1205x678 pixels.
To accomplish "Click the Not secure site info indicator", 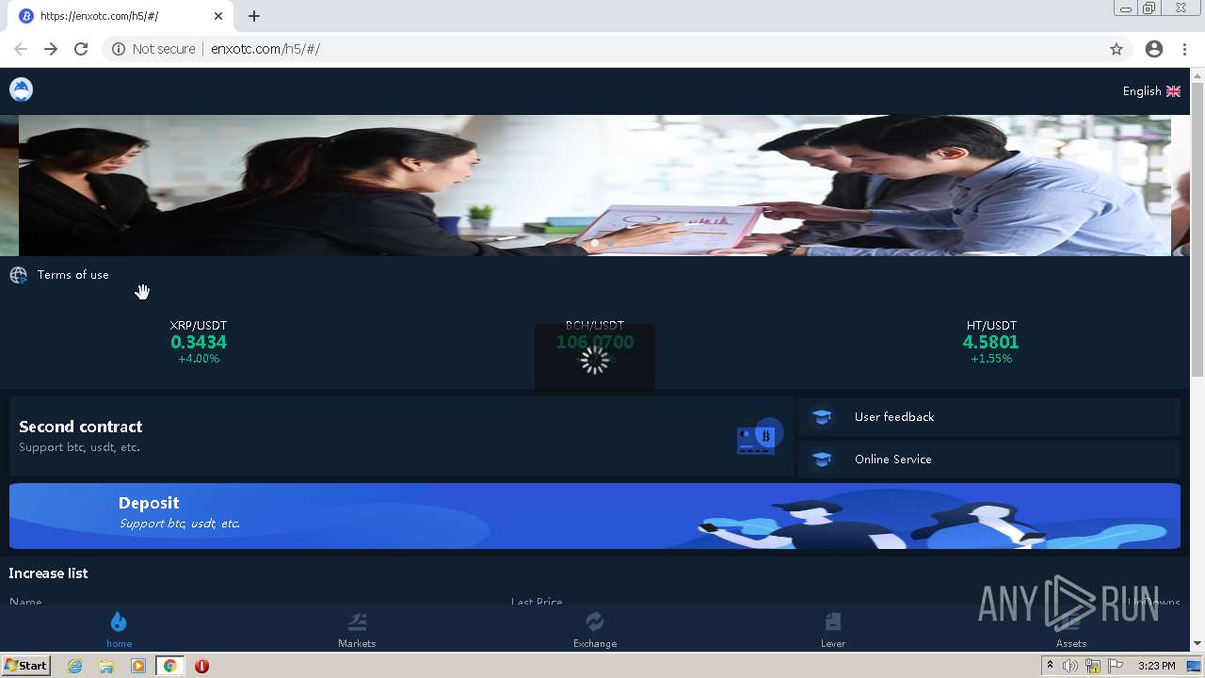I will click(153, 49).
